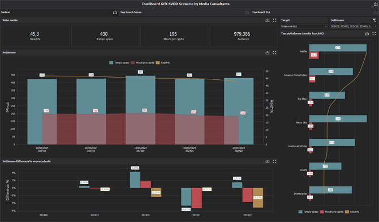Click Reach% swatch in Settimane legend
The width and height of the screenshot is (379, 222).
pyautogui.click(x=158, y=63)
